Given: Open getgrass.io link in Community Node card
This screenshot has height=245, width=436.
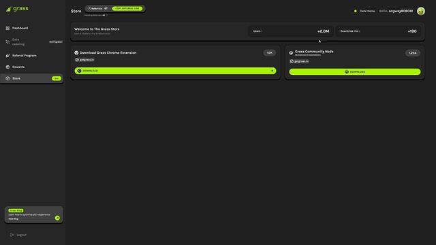Looking at the screenshot, I should point(299,61).
